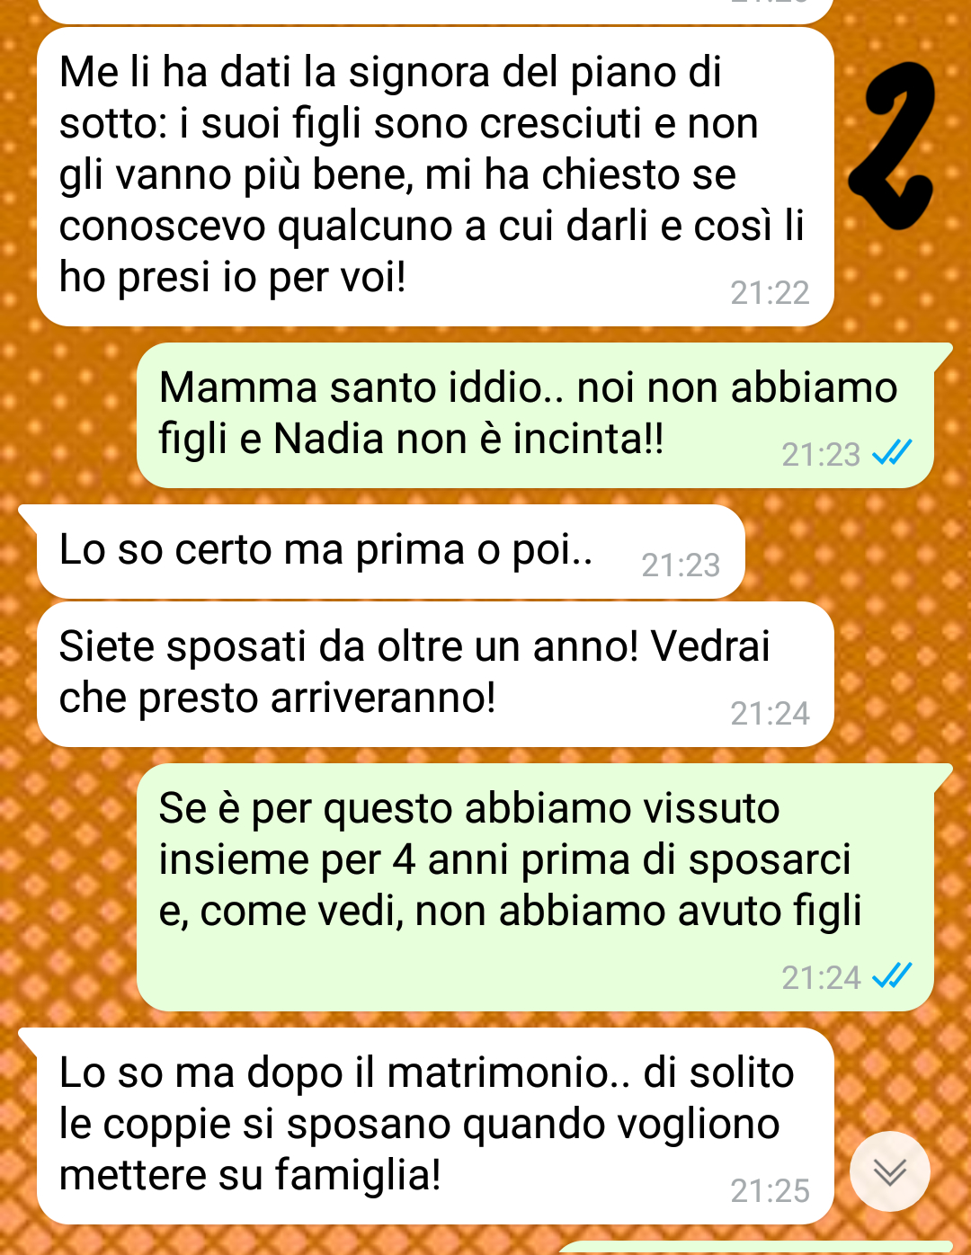Viewport: 971px width, 1255px height.
Task: Click blue read ticks on 'Se è per questo' message
Action: [893, 975]
